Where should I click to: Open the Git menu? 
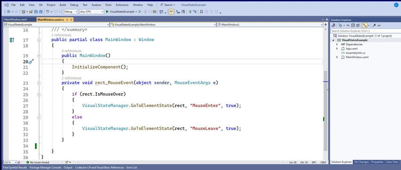click(41, 5)
